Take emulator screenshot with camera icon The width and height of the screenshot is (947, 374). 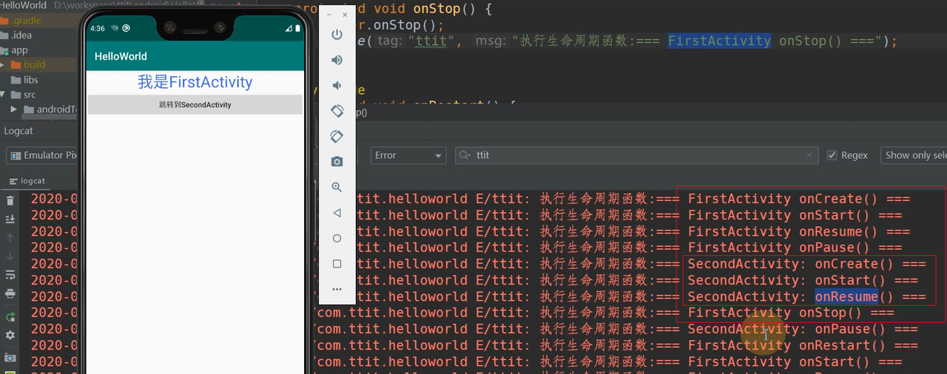tap(337, 162)
